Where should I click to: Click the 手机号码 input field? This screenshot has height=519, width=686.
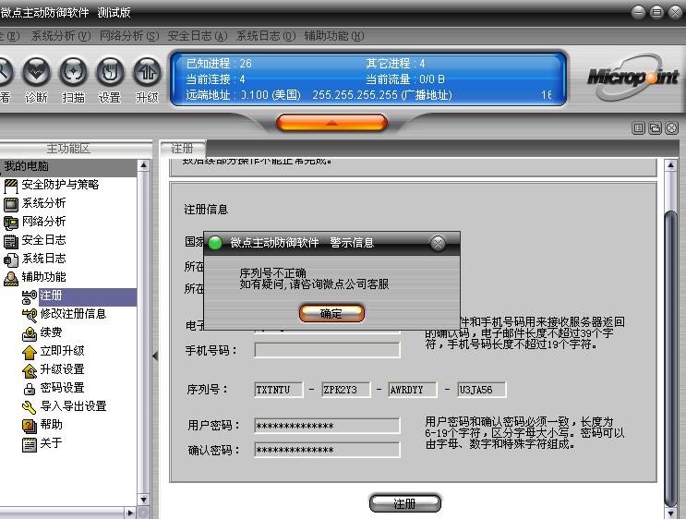(x=327, y=350)
